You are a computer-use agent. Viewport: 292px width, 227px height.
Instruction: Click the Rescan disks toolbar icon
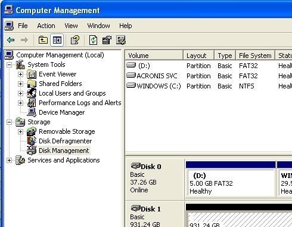pyautogui.click(x=107, y=40)
